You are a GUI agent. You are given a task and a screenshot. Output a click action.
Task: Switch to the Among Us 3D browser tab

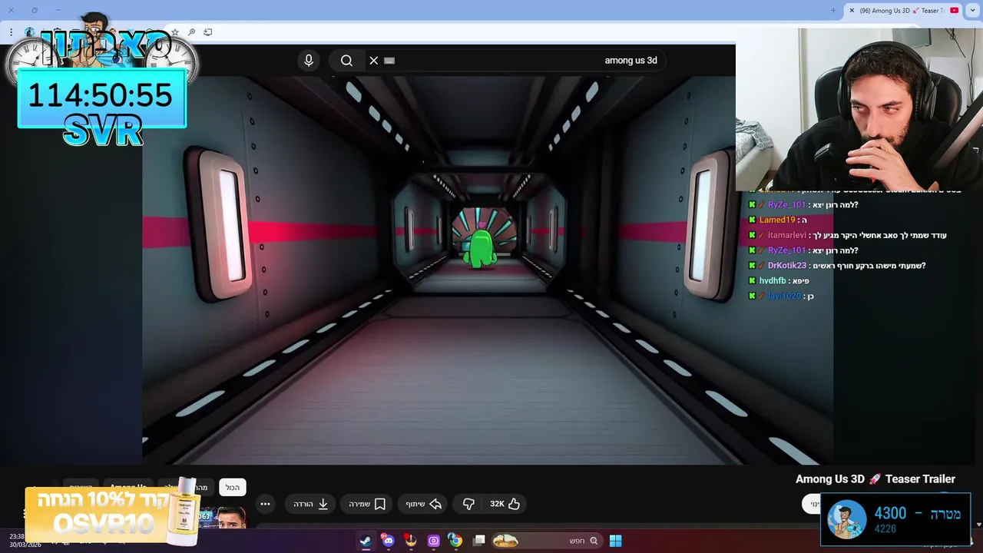coord(903,11)
